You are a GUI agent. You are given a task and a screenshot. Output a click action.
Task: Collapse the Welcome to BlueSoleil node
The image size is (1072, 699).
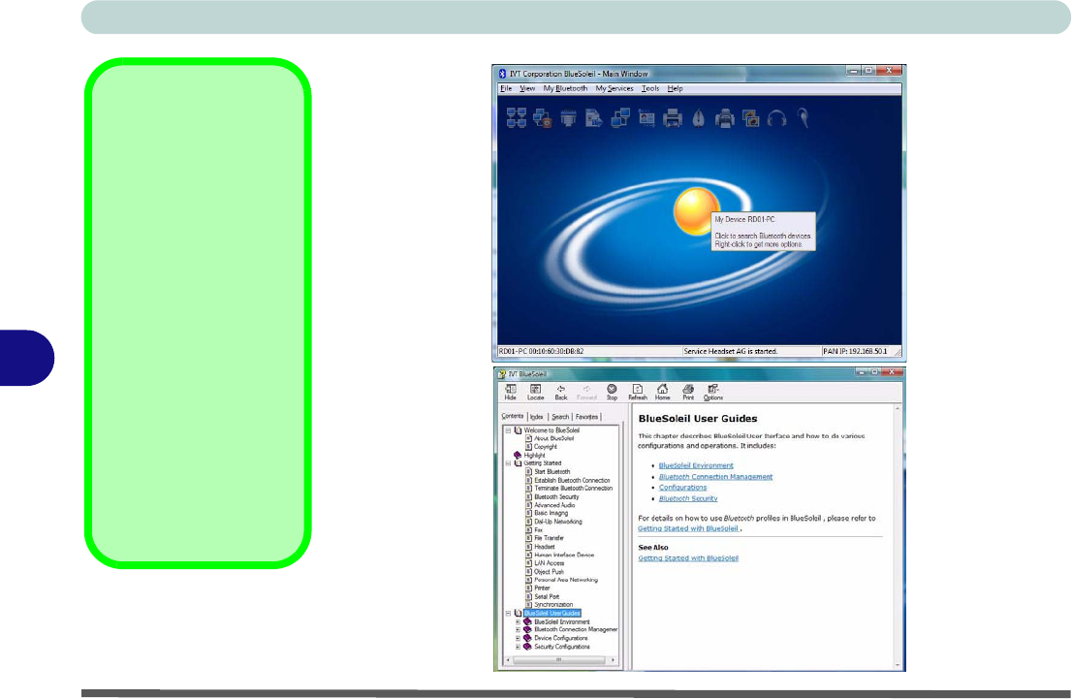(508, 430)
